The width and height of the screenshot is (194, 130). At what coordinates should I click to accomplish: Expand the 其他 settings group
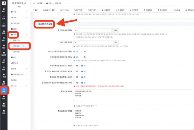(x=19, y=80)
